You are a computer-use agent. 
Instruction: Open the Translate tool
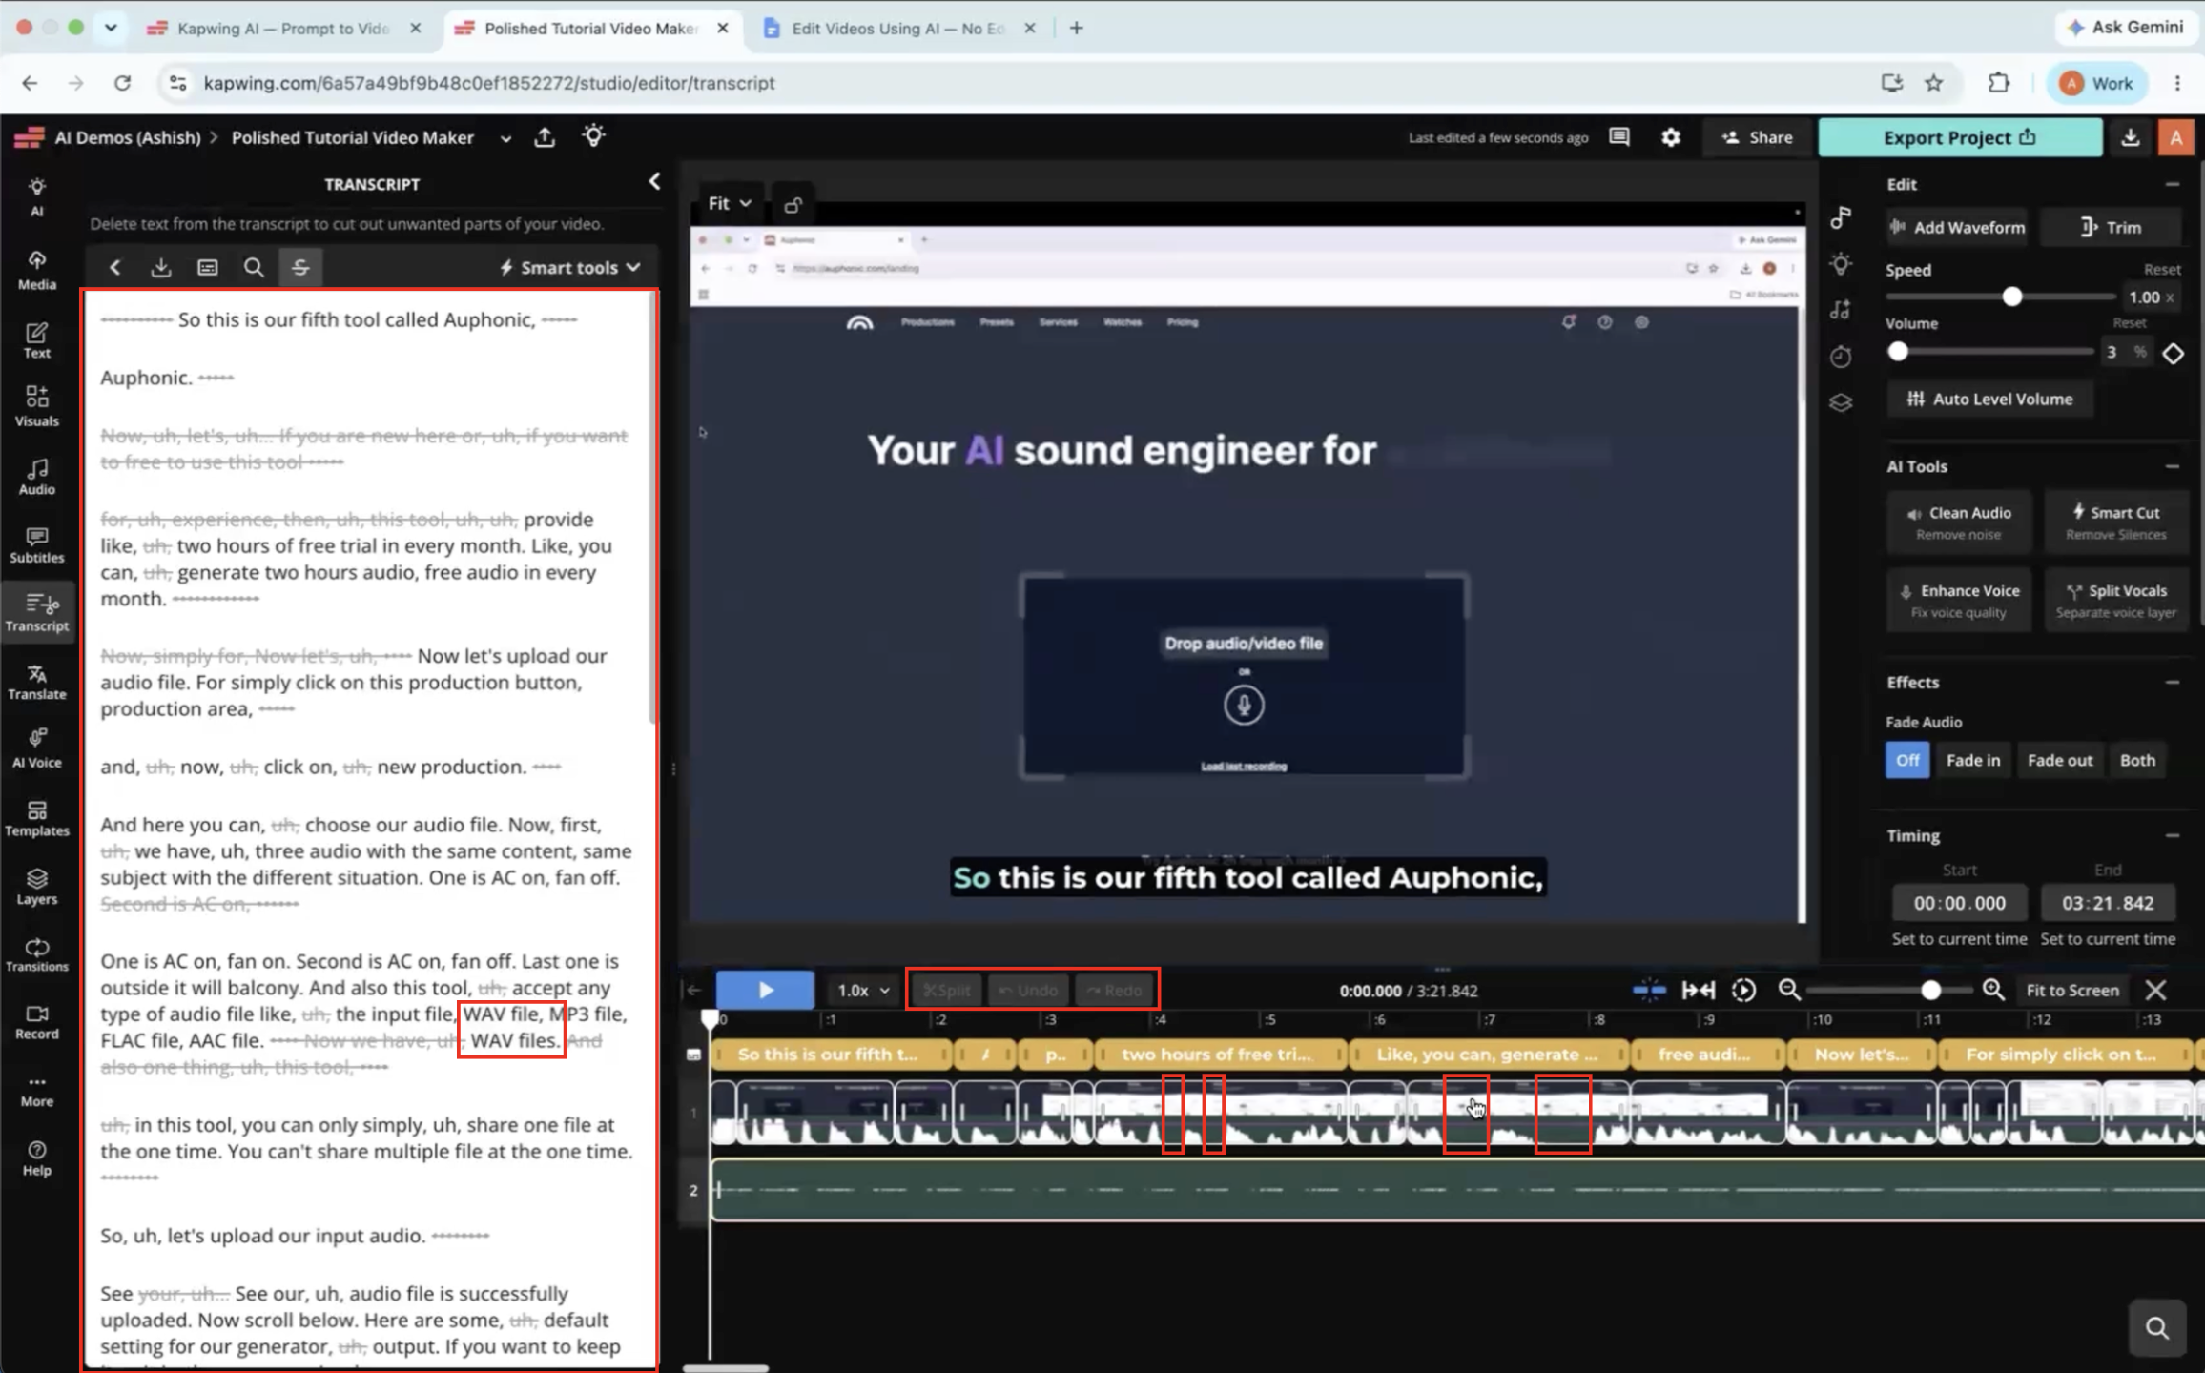[36, 682]
